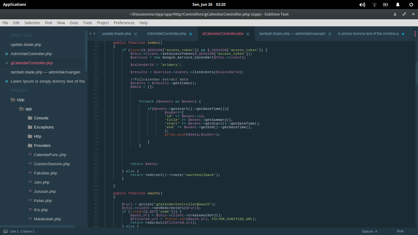Screen dimensions: 418x235
Task: Open the Wi-Fi network indicator
Action: tap(375, 5)
